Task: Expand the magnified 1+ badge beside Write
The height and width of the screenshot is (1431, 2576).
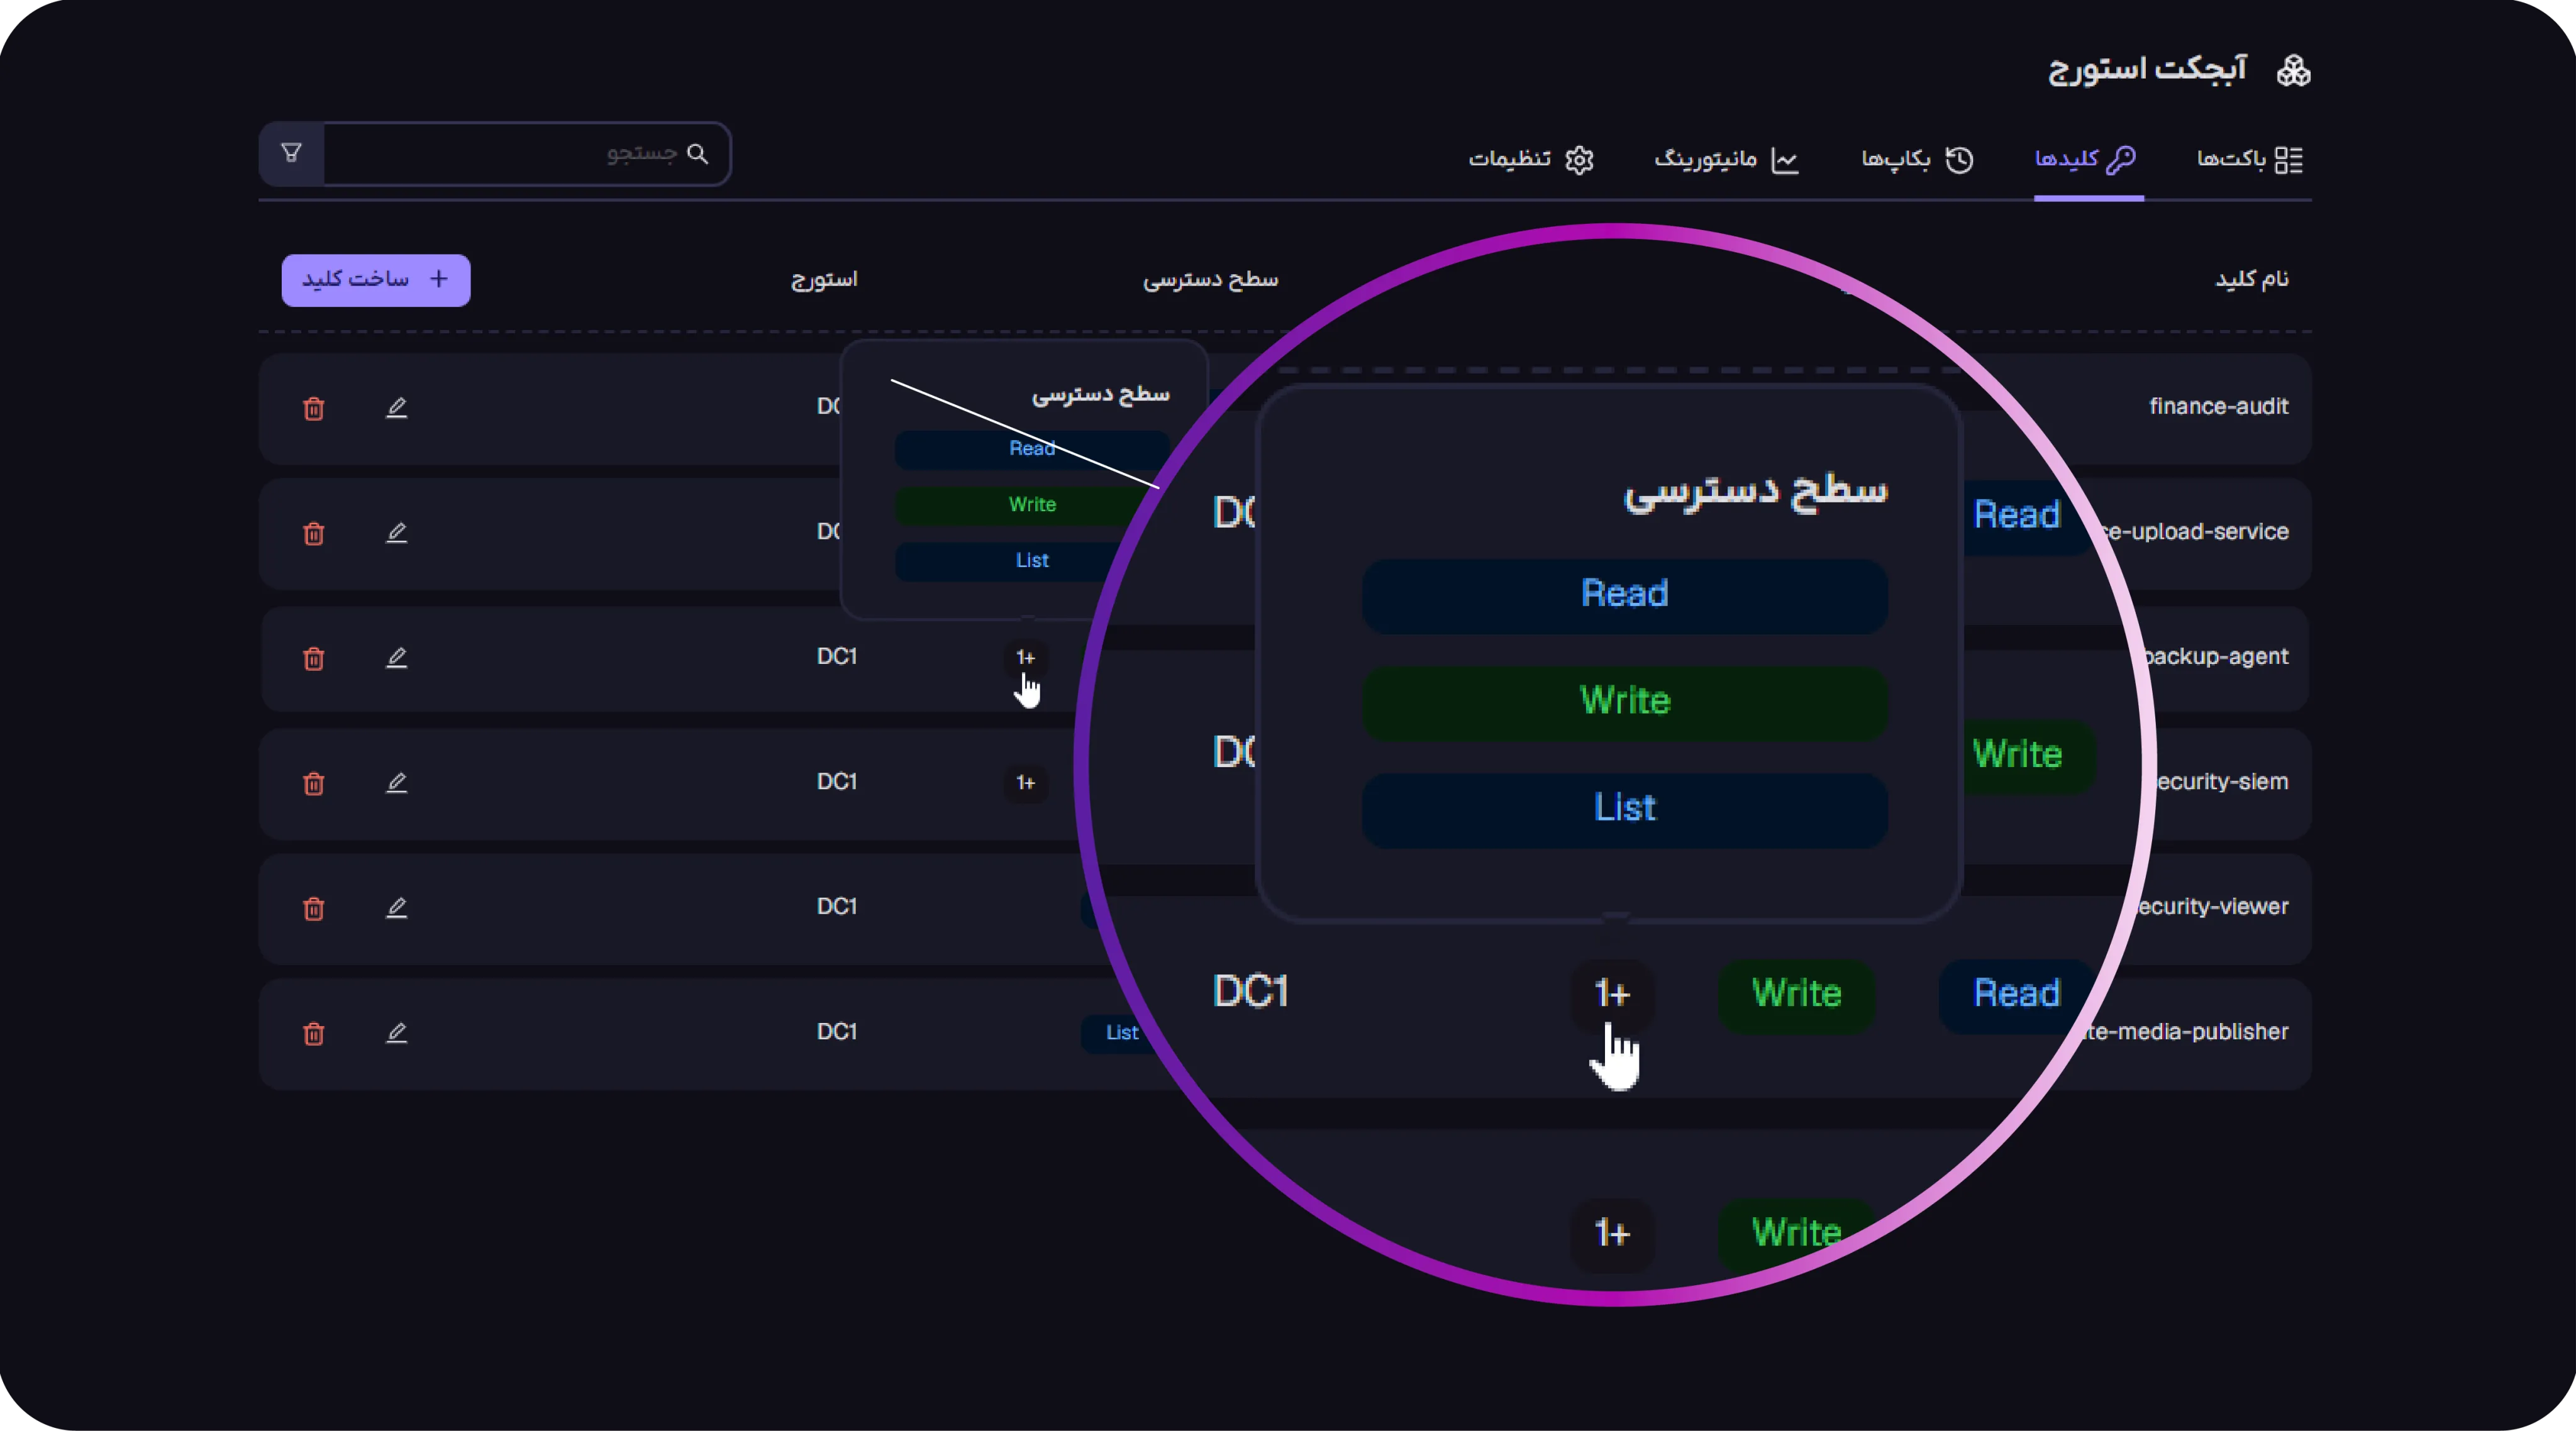Action: point(1612,994)
